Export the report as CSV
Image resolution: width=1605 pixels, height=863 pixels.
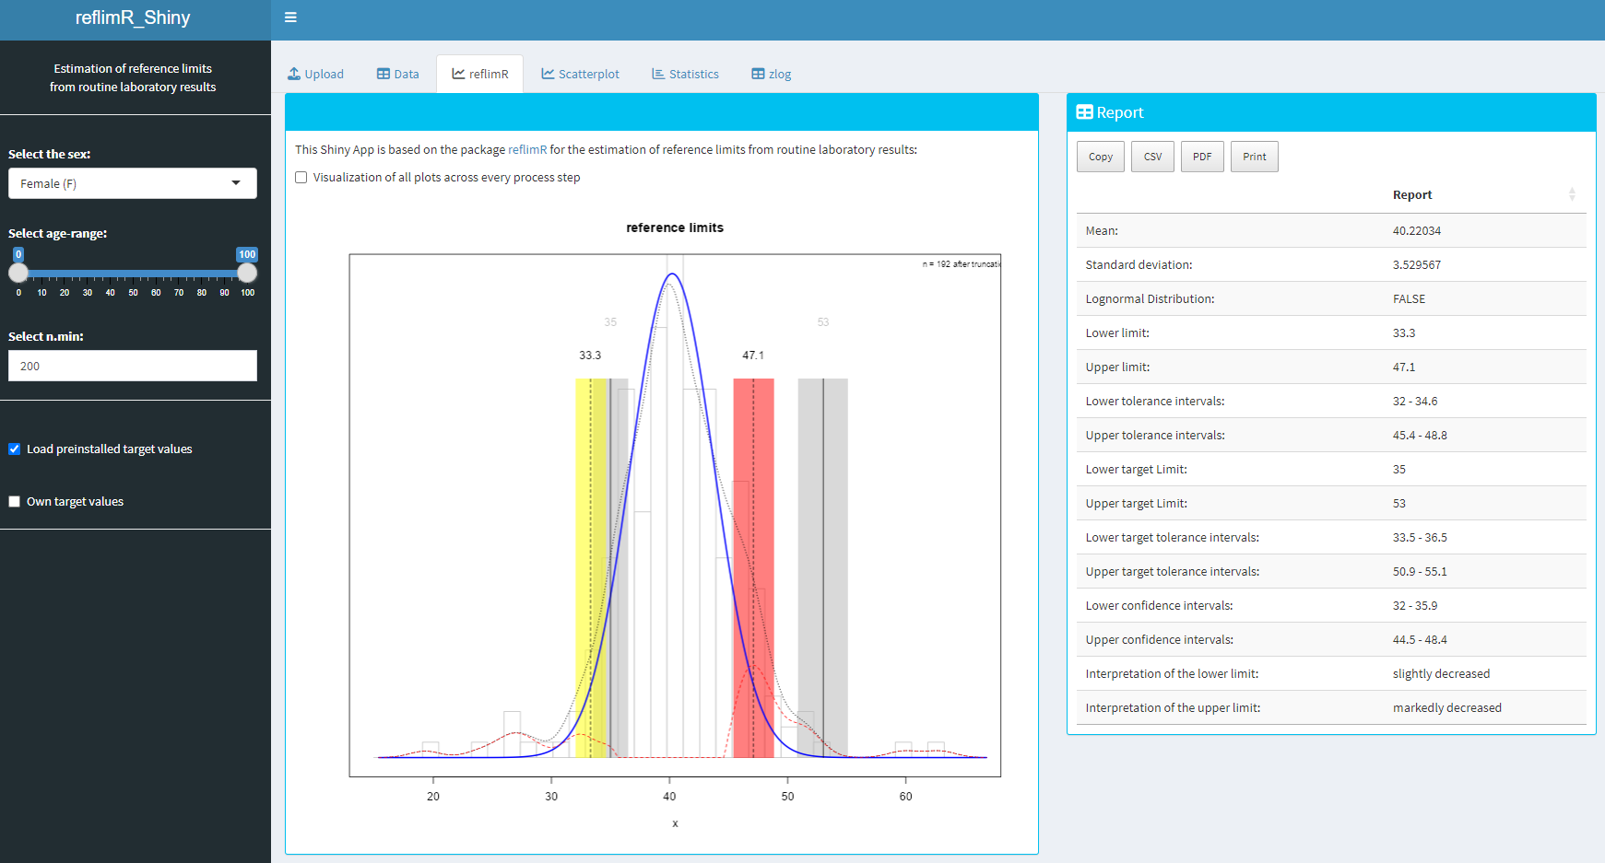pyautogui.click(x=1152, y=157)
